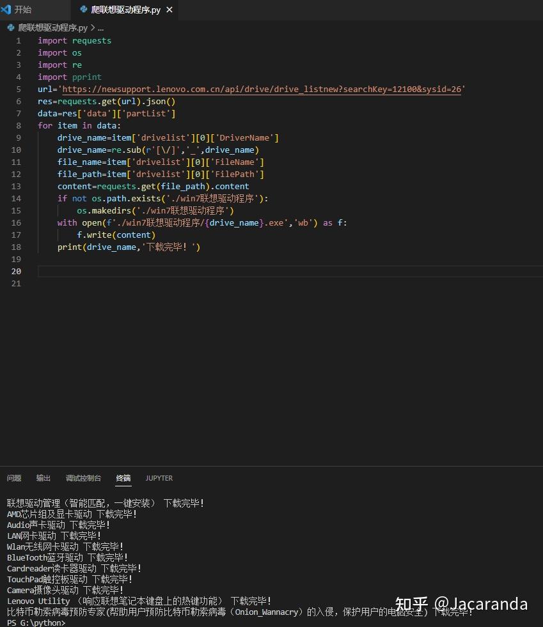The width and height of the screenshot is (543, 627).
Task: Click line number 1 in the gutter
Action: click(x=19, y=41)
